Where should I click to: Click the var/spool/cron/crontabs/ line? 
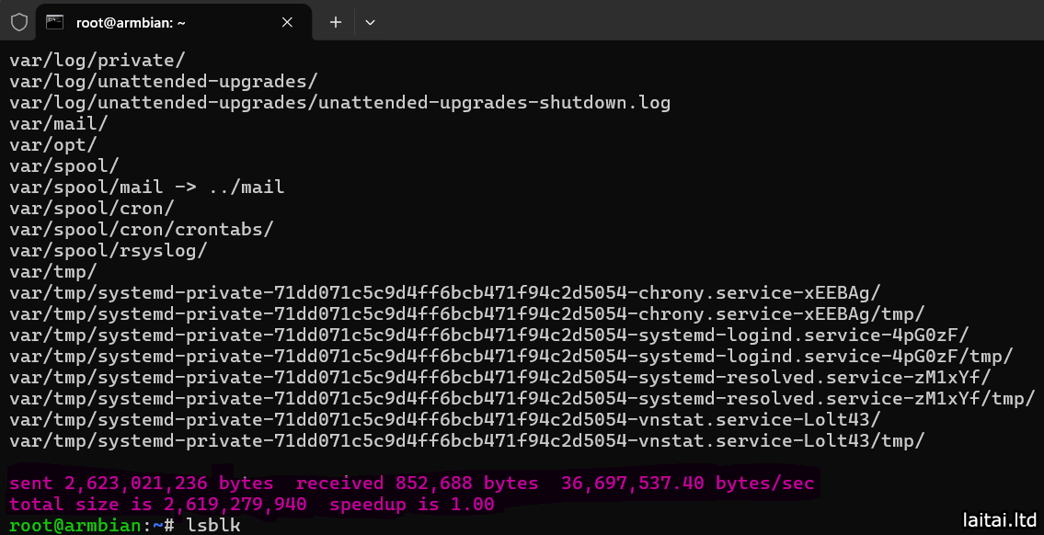(x=142, y=230)
